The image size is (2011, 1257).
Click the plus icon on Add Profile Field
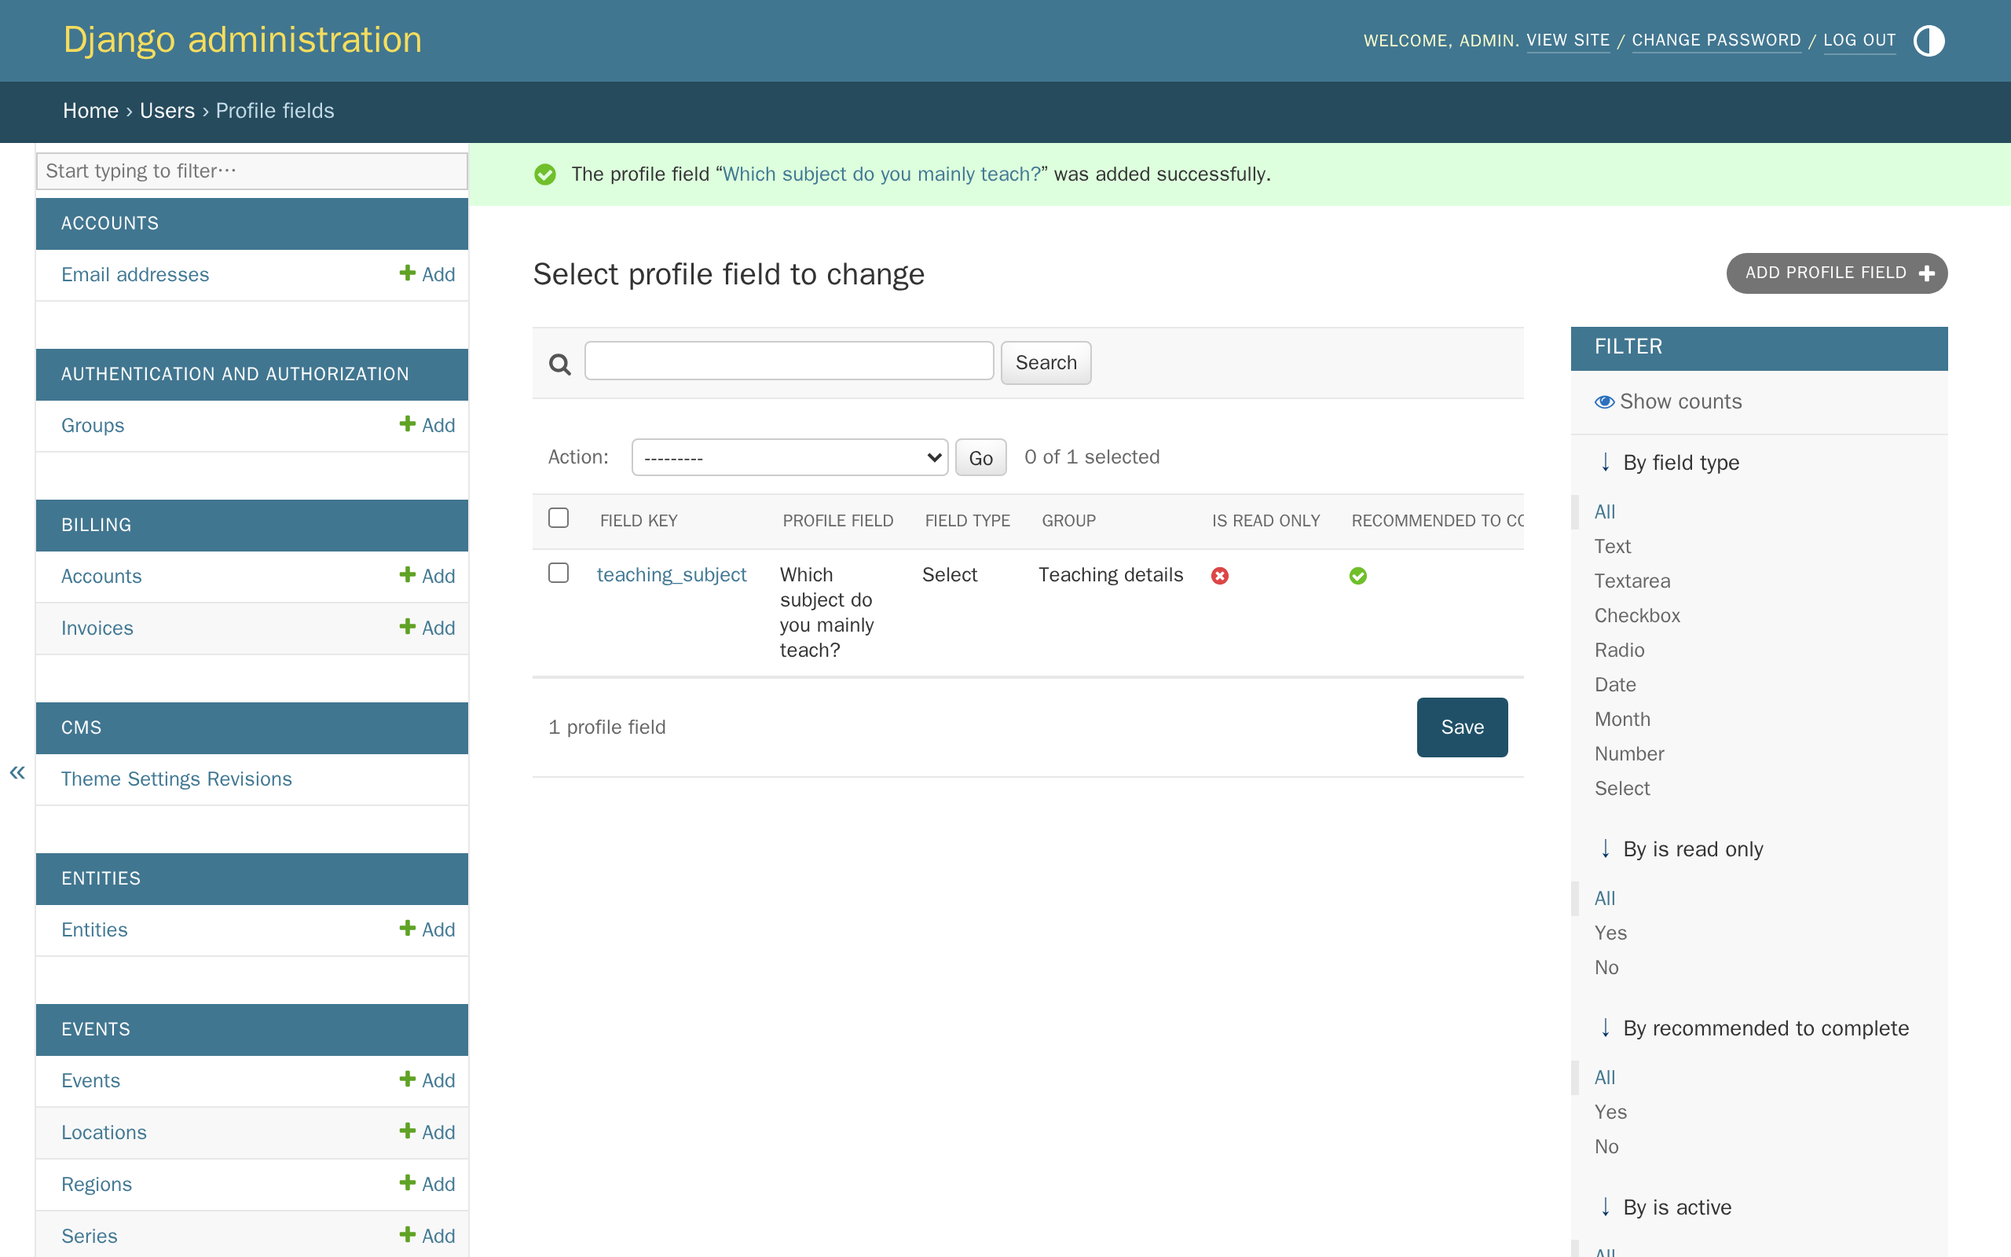1927,273
